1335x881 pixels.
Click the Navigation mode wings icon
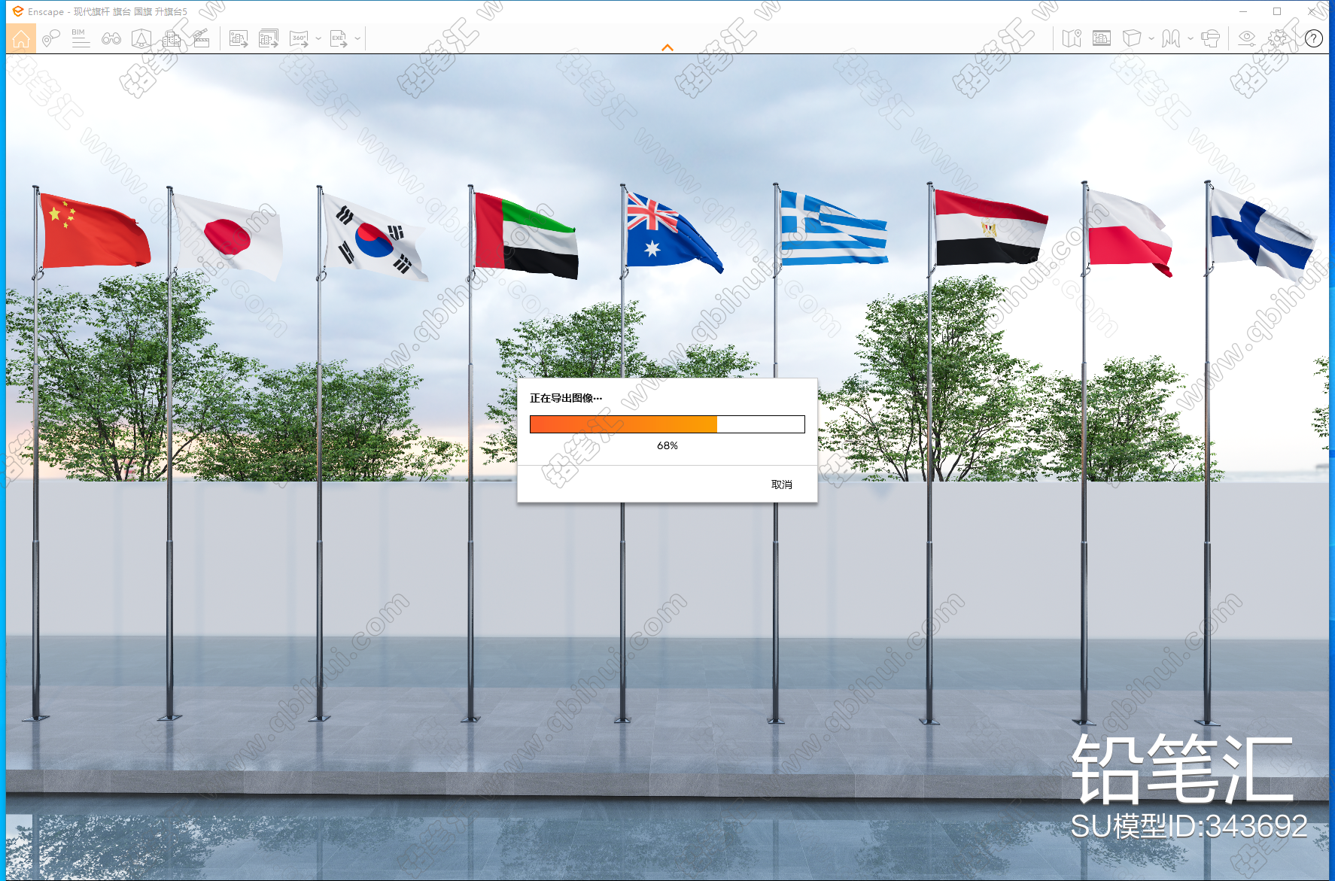coord(1171,38)
